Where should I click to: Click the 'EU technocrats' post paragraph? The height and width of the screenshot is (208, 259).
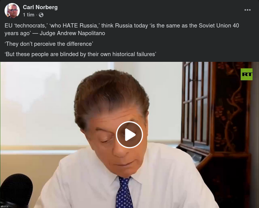(122, 29)
